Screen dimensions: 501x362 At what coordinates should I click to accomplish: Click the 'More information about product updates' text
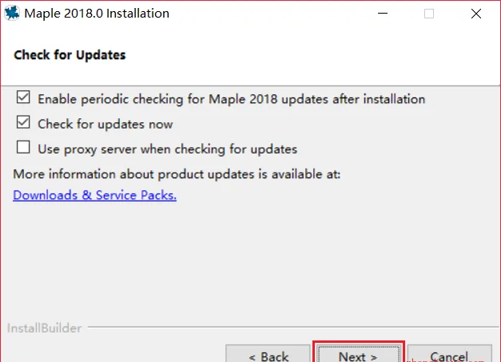177,174
